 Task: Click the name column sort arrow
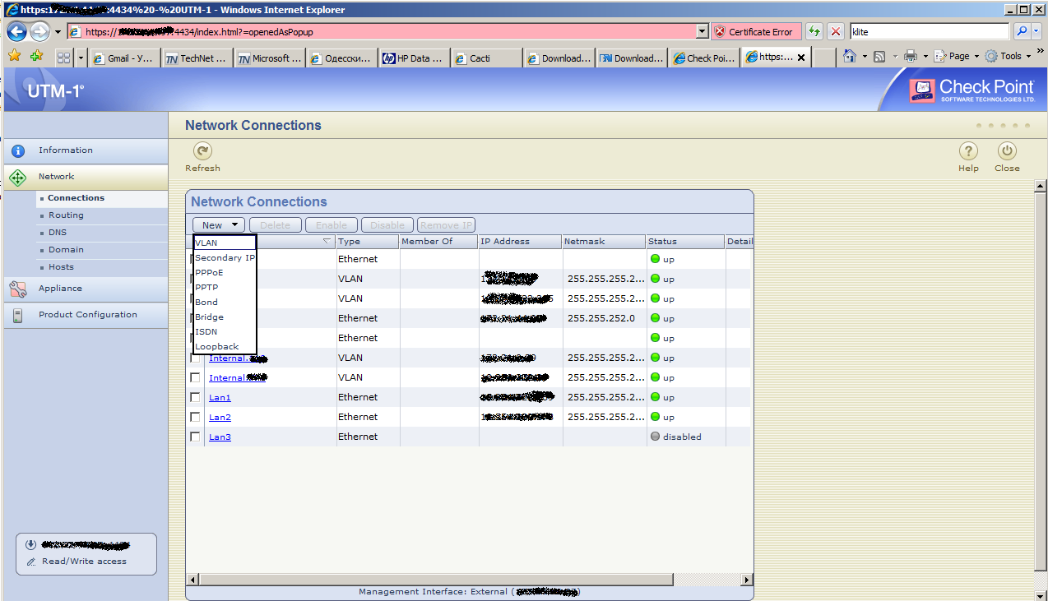point(327,241)
